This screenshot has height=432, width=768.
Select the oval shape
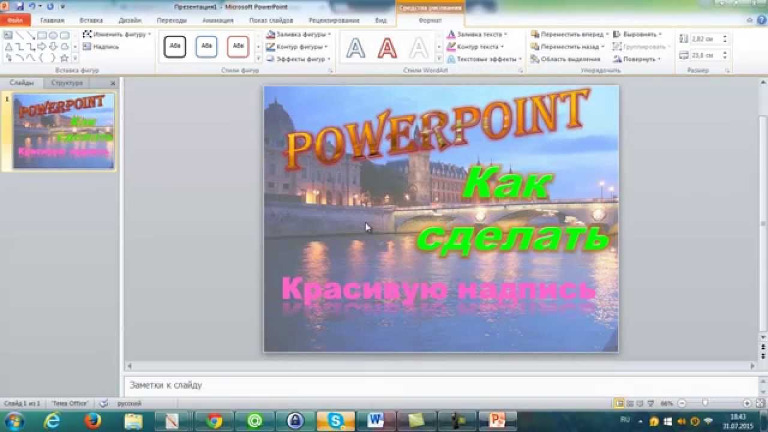pyautogui.click(x=53, y=35)
